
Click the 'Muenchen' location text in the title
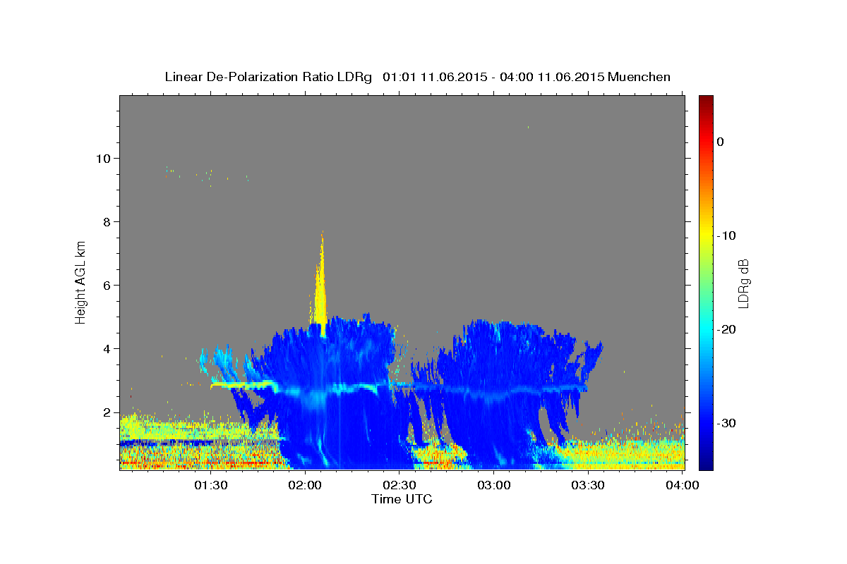(x=639, y=77)
